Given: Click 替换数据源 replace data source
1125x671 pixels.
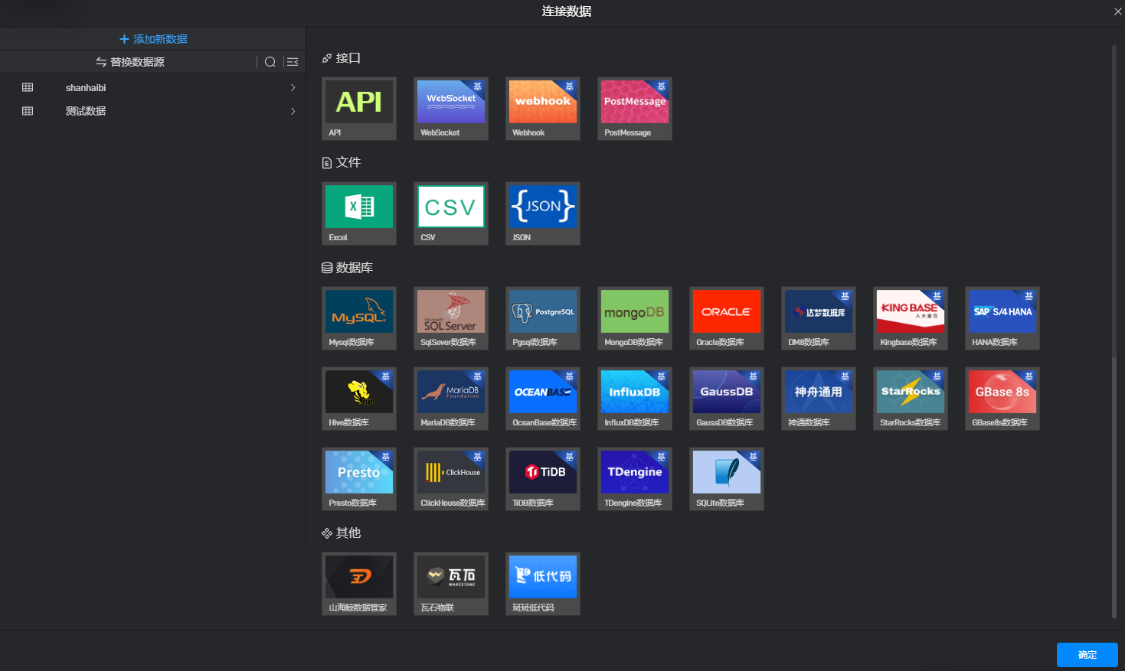Looking at the screenshot, I should [x=130, y=62].
